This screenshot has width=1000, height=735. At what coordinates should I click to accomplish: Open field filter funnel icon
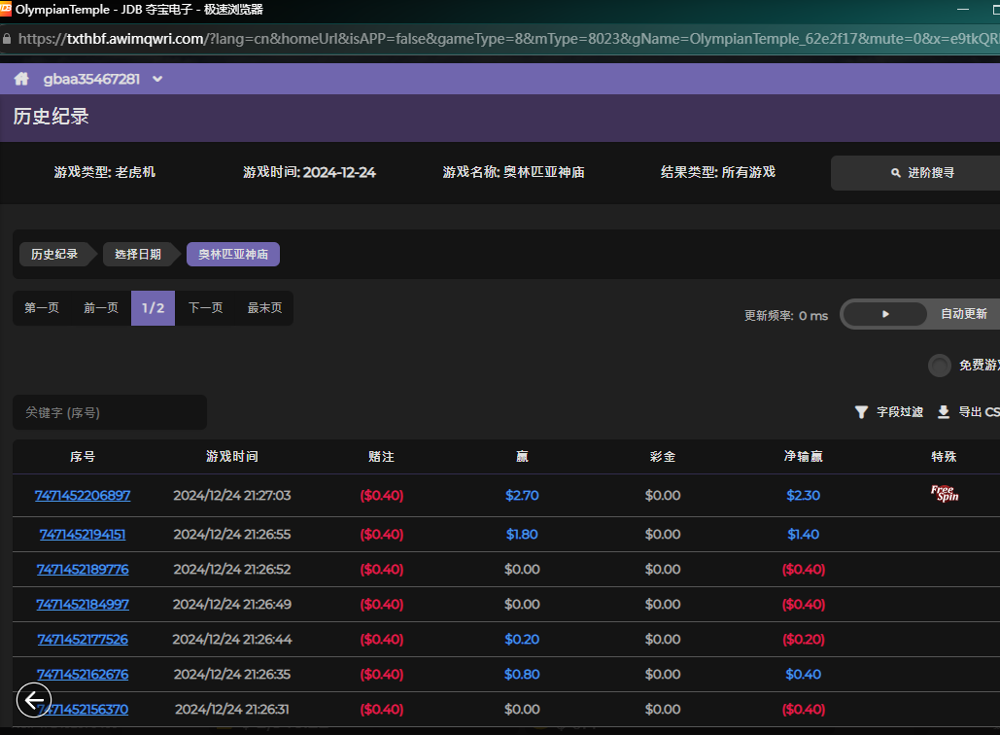click(x=861, y=412)
